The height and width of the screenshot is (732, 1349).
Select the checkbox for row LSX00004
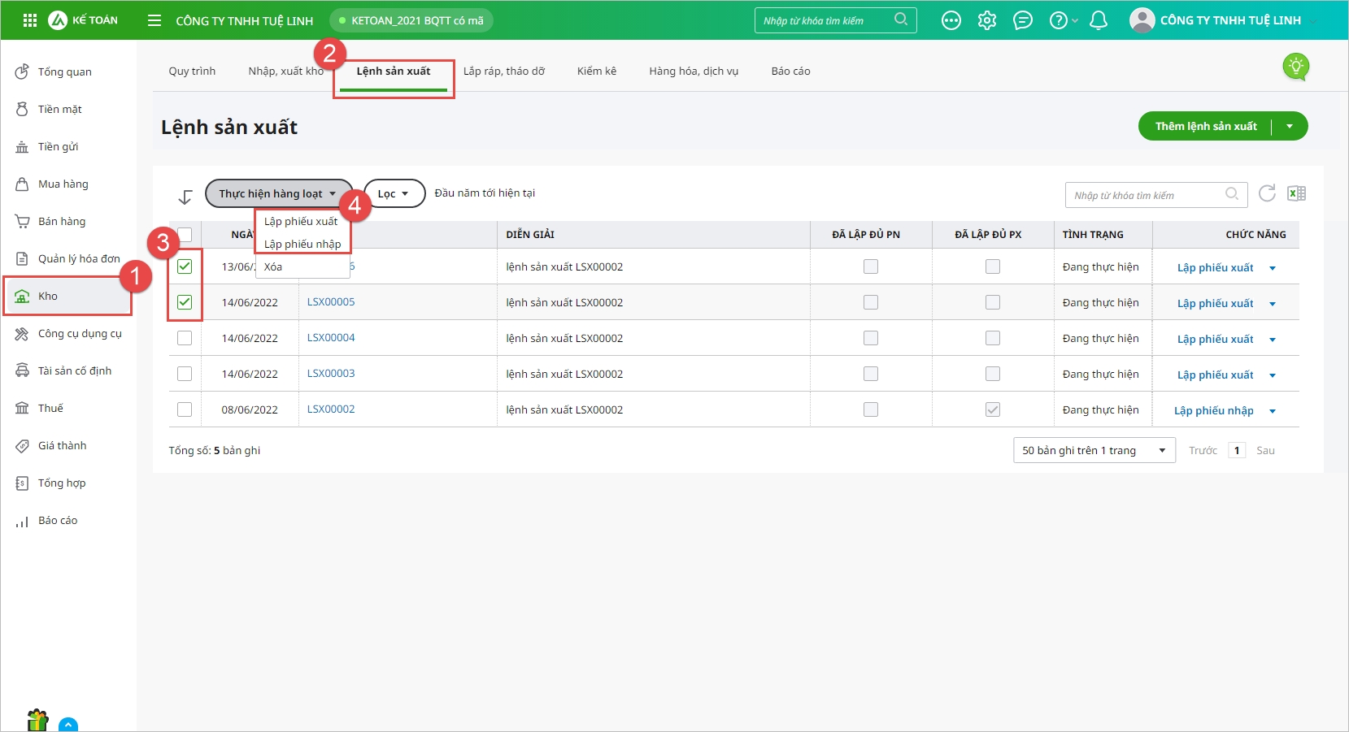185,338
